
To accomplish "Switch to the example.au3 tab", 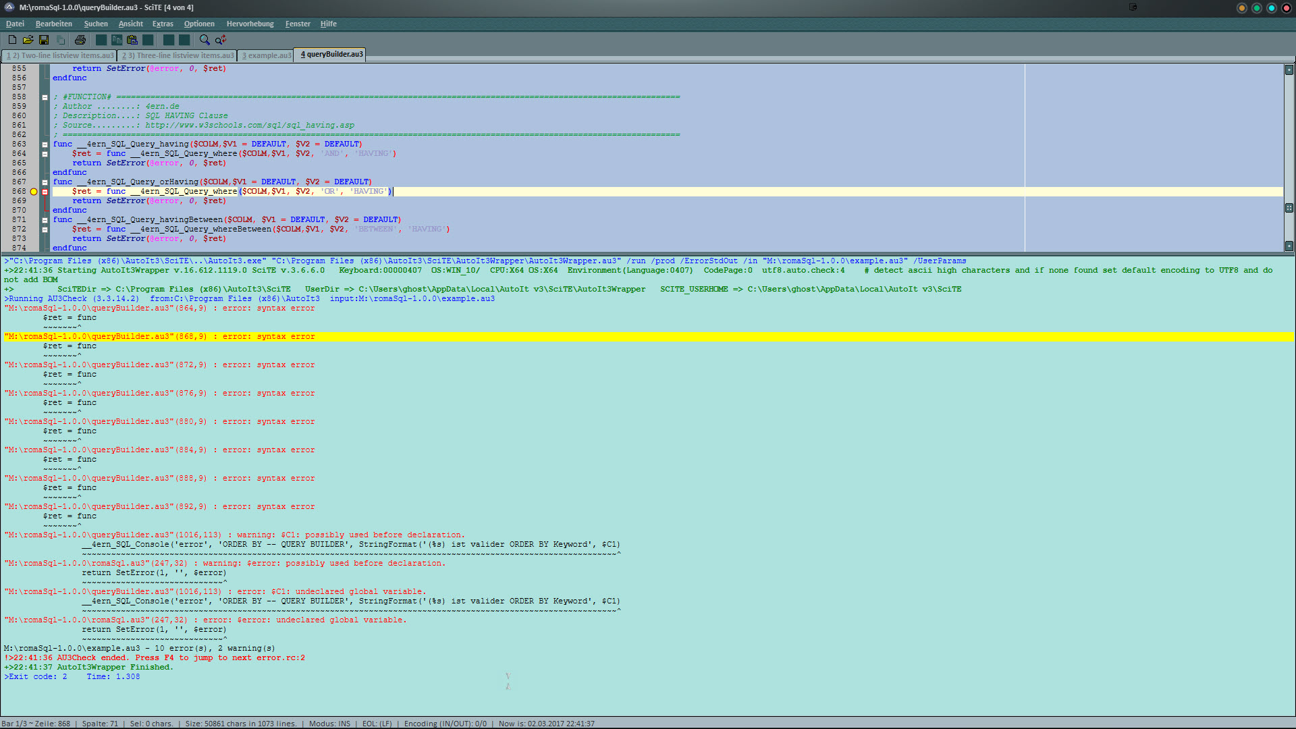I will coord(267,55).
